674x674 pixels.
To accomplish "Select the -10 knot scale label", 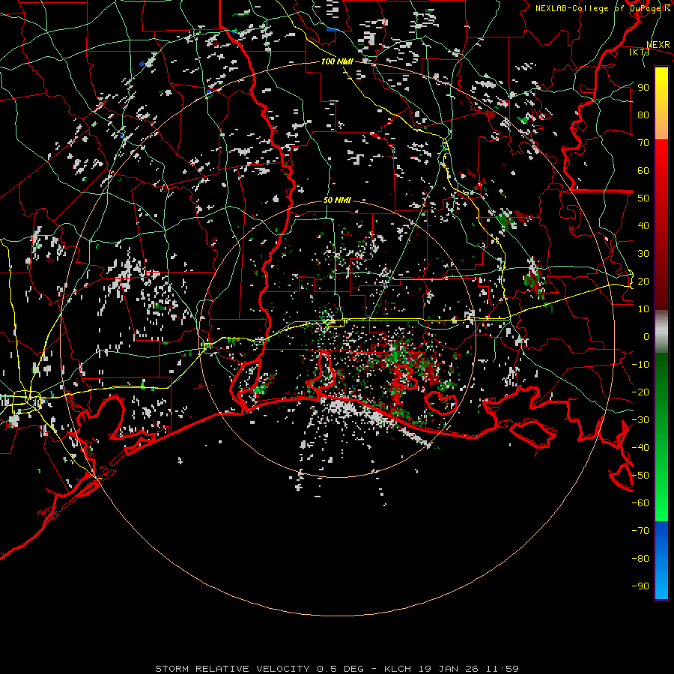I will tap(640, 365).
